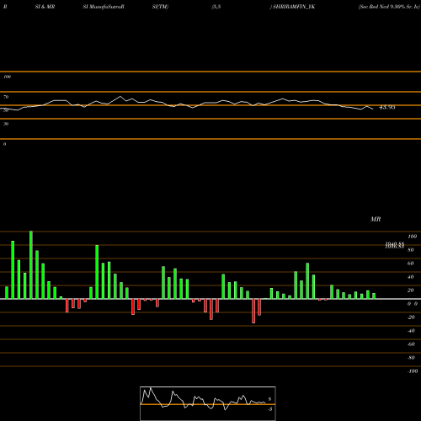
Task: Click the MR axis label 100
Action: 412,237
